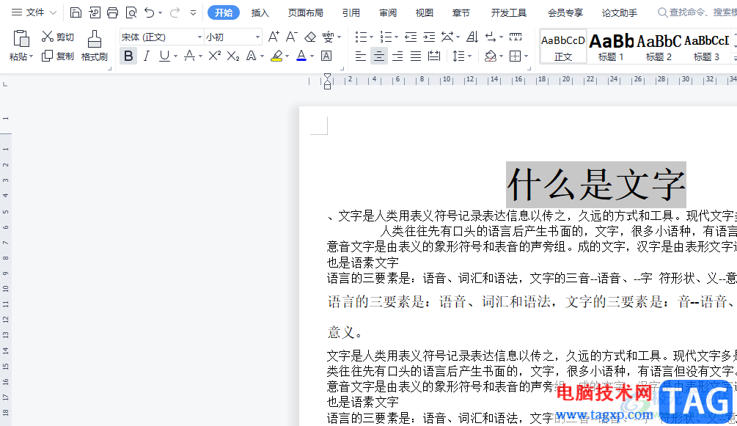Decrease font size with A- icon

pos(292,37)
